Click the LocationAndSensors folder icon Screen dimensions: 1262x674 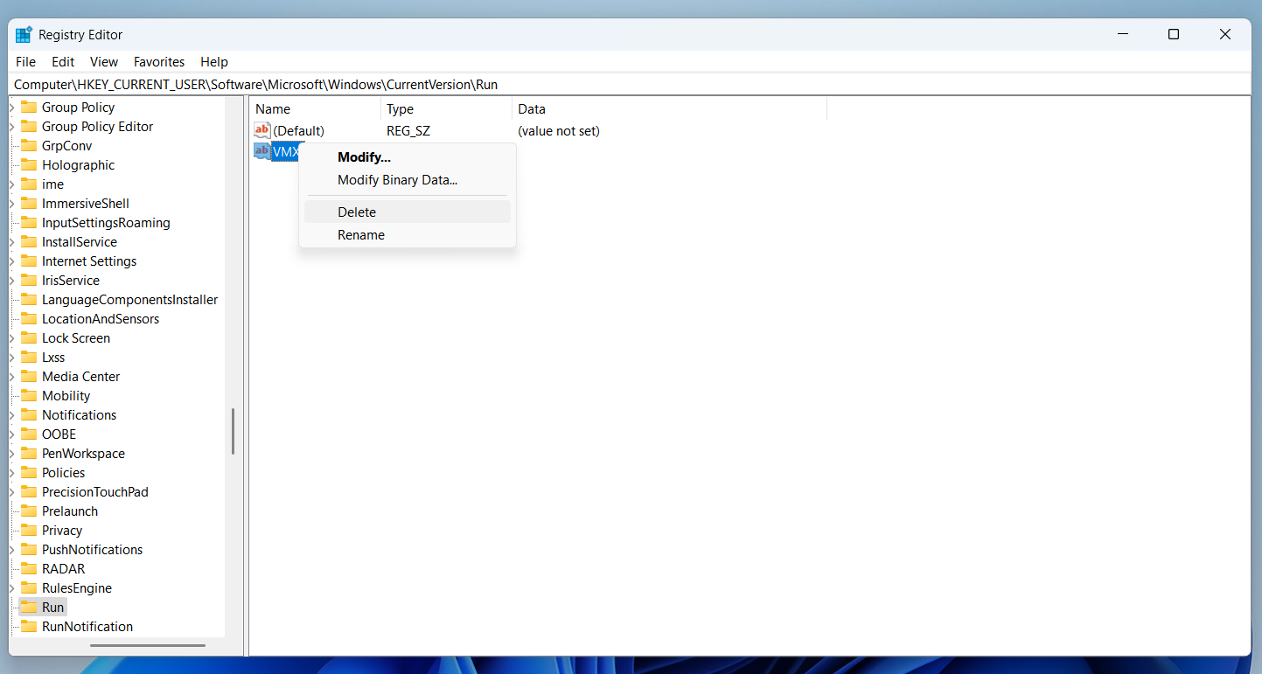29,319
